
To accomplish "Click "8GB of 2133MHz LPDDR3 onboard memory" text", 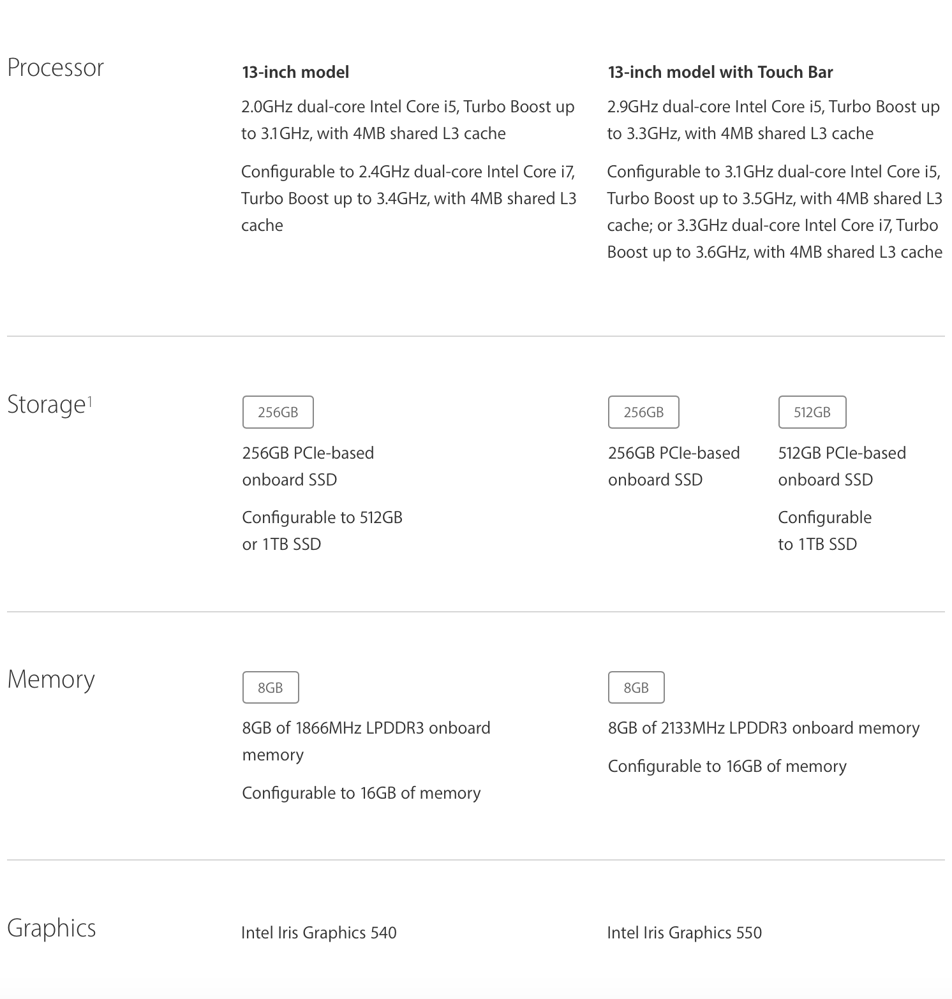I will pyautogui.click(x=764, y=728).
